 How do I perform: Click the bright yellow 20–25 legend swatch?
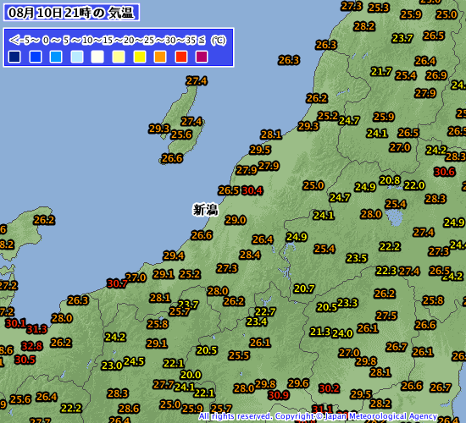click(140, 57)
